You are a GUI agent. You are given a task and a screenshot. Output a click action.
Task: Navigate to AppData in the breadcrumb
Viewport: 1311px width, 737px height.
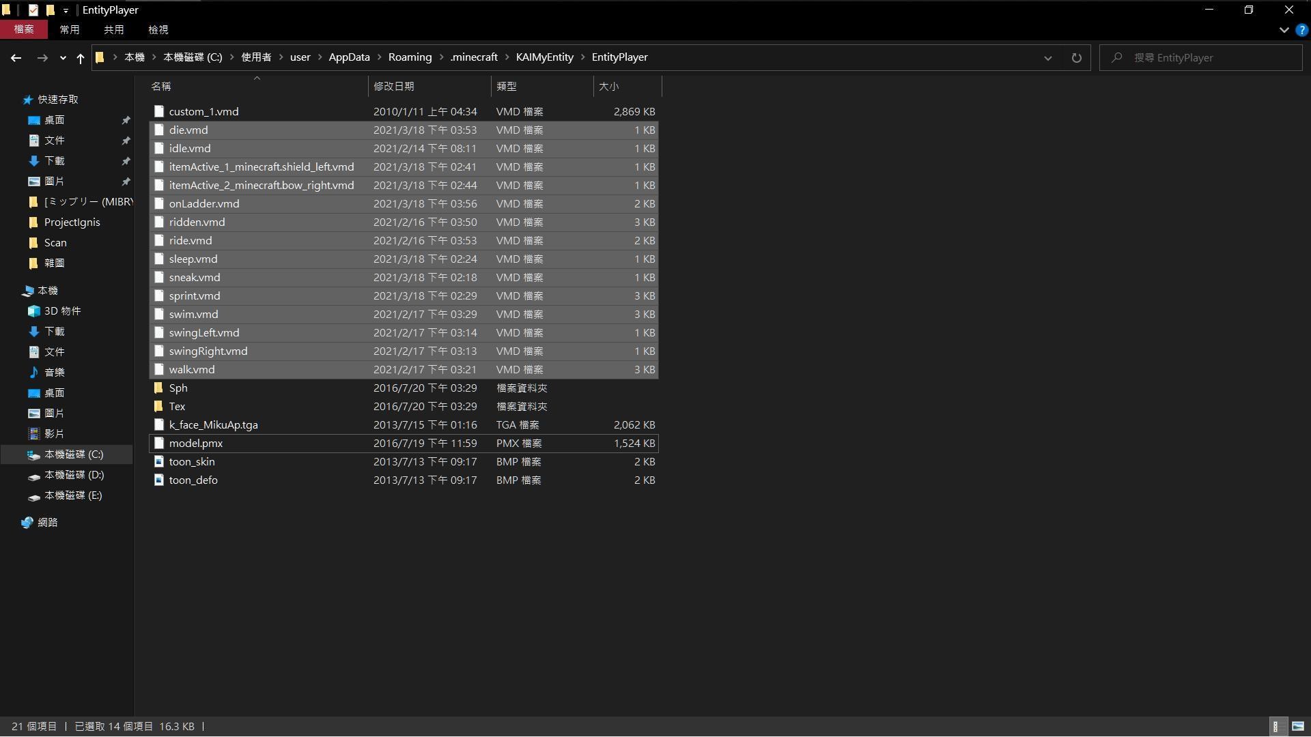349,57
